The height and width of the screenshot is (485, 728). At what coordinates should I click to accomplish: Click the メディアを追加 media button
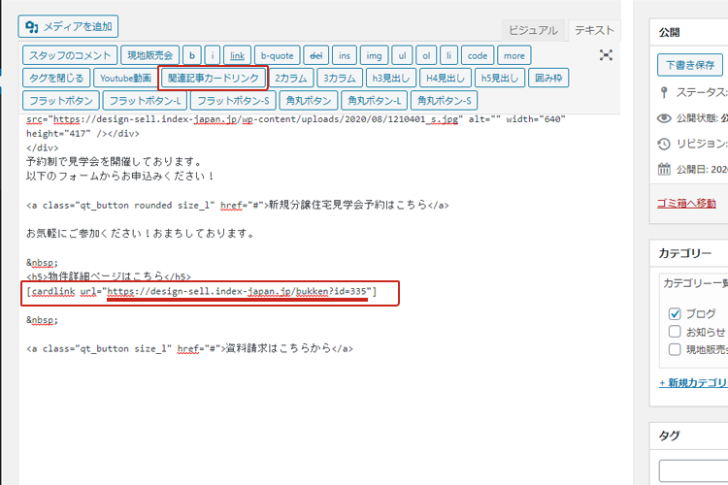(69, 27)
